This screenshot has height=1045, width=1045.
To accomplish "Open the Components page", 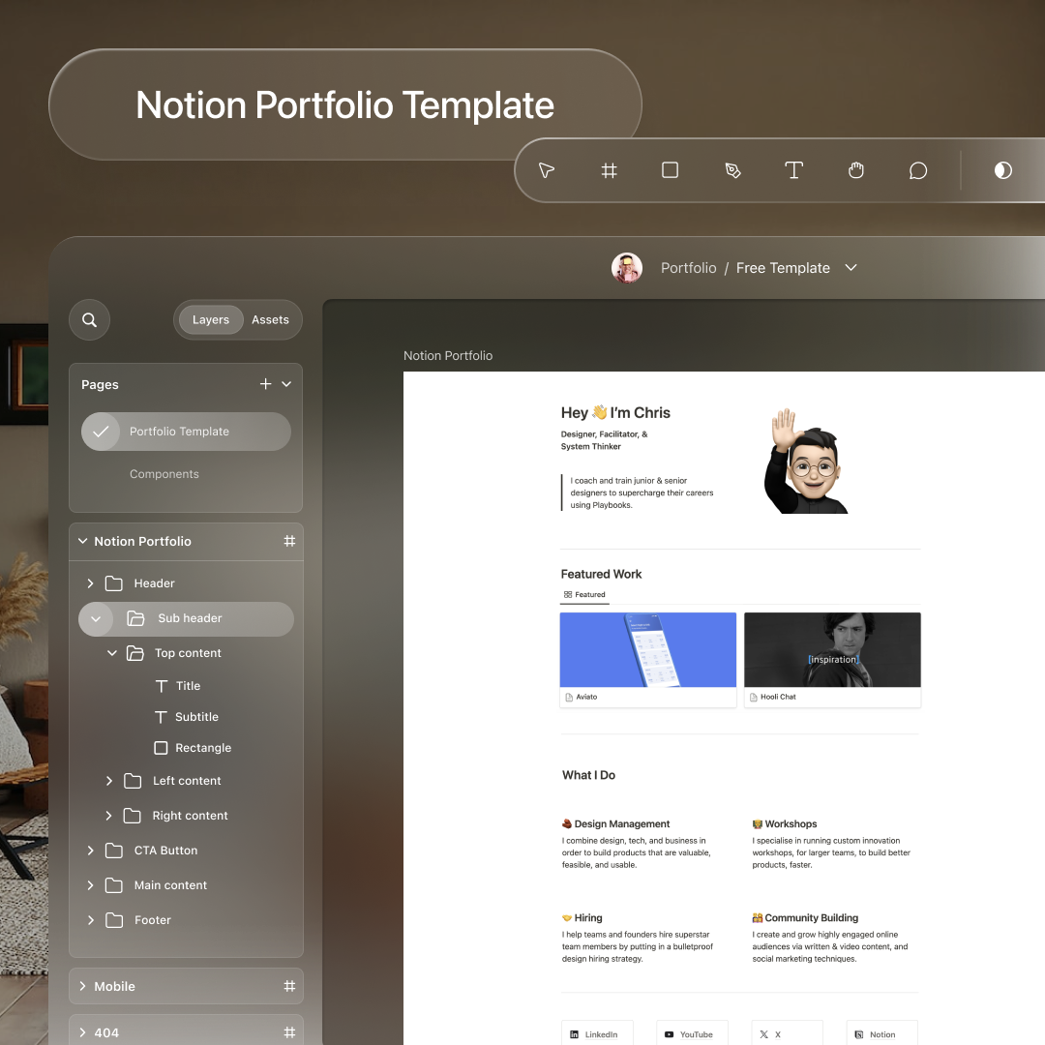I will [164, 473].
